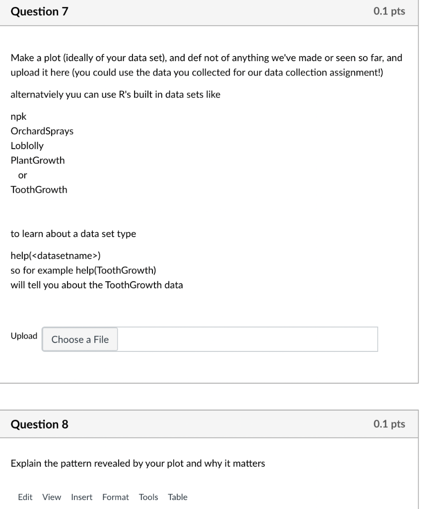This screenshot has width=422, height=509.
Task: Click the PlantGrowth dataset name
Action: tap(38, 160)
